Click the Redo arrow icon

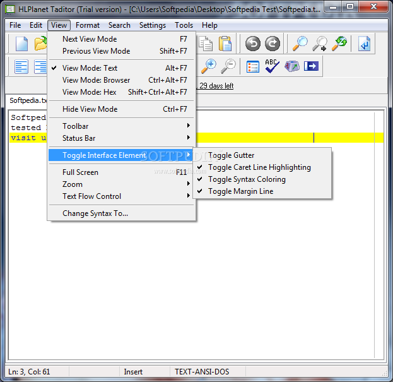click(273, 44)
